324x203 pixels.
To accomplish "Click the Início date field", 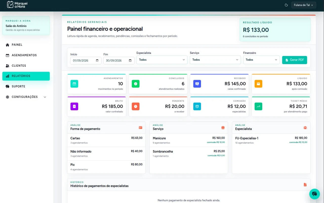I will click(86, 61).
